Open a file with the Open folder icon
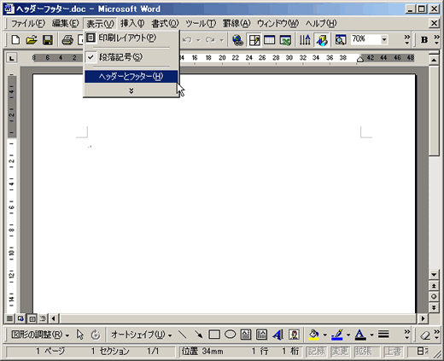This screenshot has width=444, height=361. point(32,40)
